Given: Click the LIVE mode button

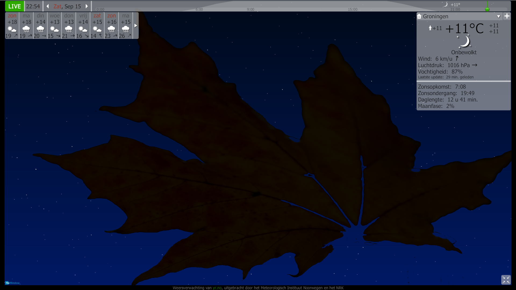Looking at the screenshot, I should click(x=15, y=6).
